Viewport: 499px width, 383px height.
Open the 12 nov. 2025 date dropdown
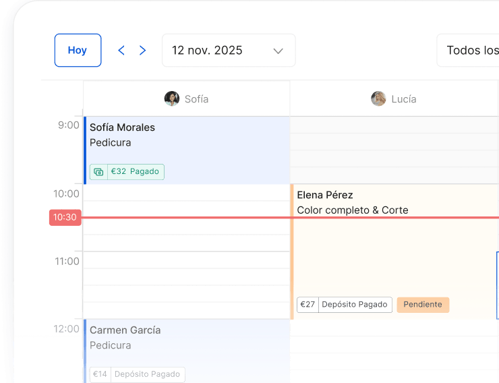(229, 51)
